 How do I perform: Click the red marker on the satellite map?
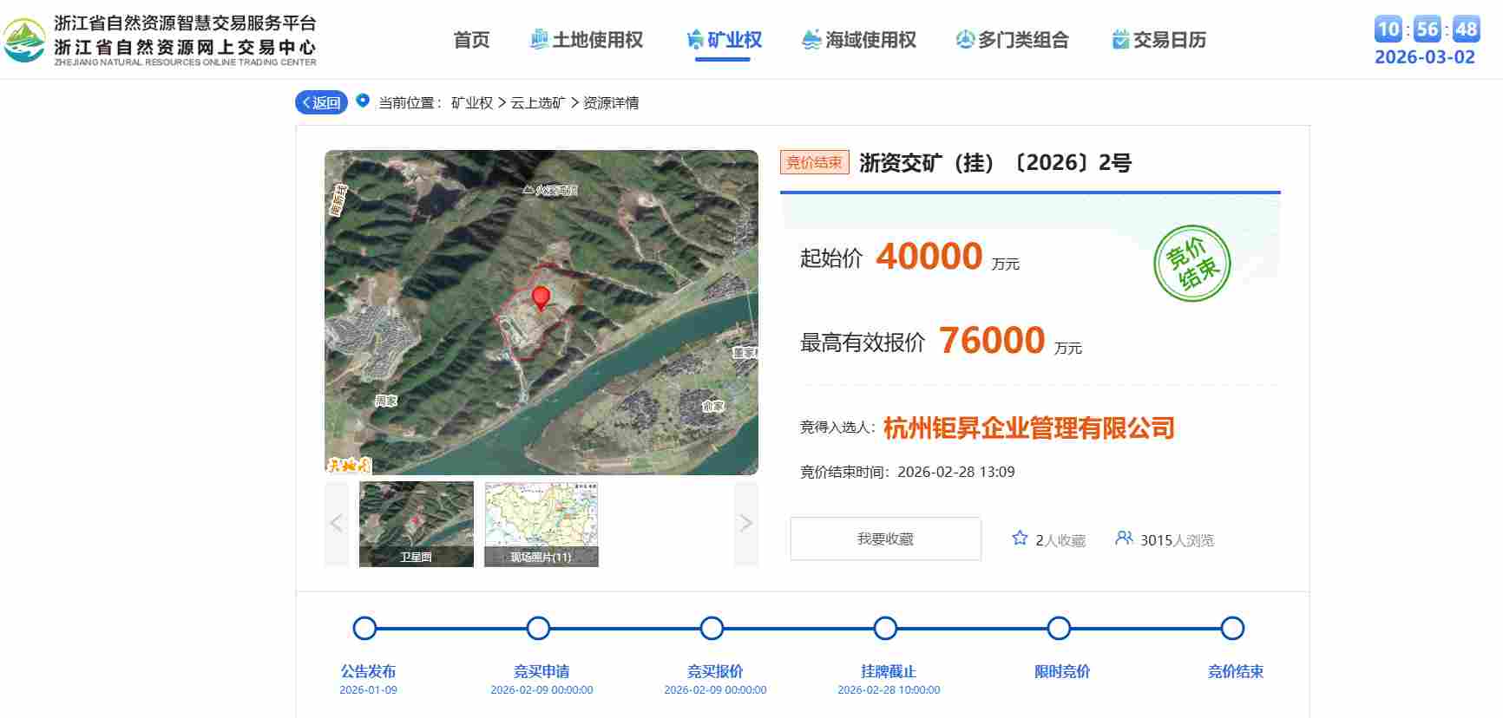(541, 298)
